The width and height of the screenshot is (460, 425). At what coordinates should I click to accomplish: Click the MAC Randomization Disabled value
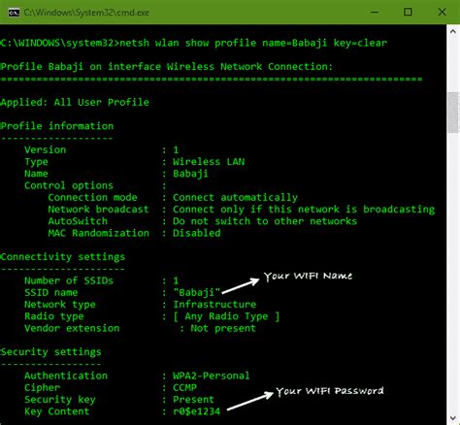[x=197, y=233]
